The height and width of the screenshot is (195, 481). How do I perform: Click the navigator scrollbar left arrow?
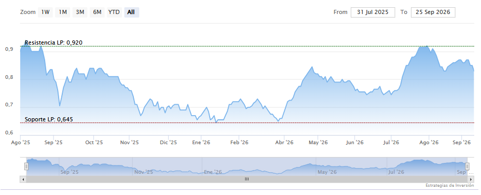[x=22, y=179]
